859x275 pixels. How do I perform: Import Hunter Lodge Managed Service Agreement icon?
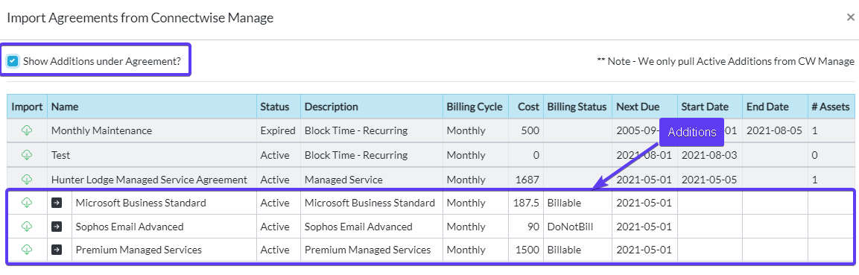pos(27,179)
